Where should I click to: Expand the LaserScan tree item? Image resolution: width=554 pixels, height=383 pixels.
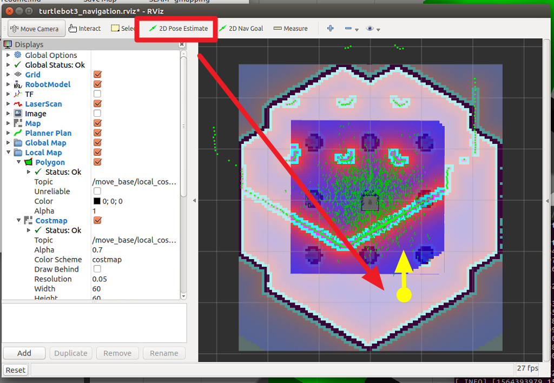pos(8,104)
